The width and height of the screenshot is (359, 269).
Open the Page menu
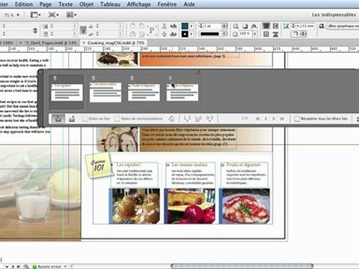(46, 4)
